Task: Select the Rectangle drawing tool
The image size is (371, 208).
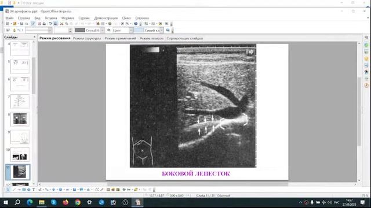Action: pos(24,190)
